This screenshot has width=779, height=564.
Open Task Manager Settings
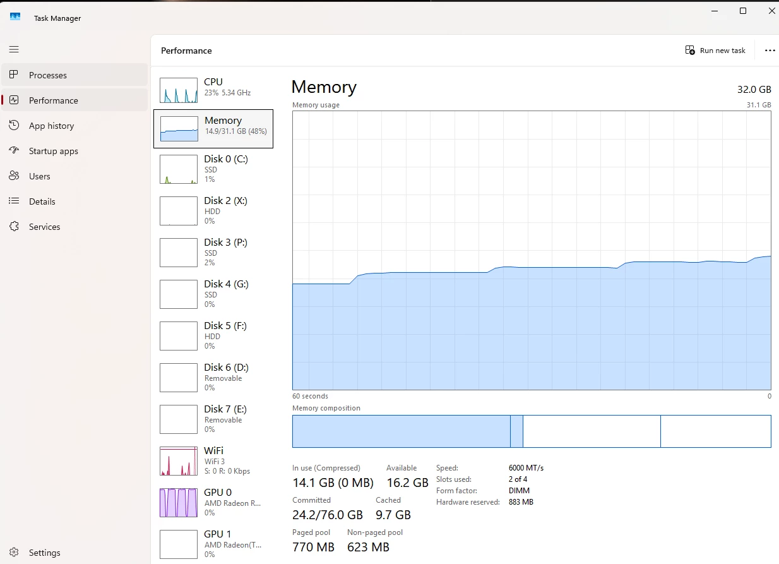(x=74, y=552)
